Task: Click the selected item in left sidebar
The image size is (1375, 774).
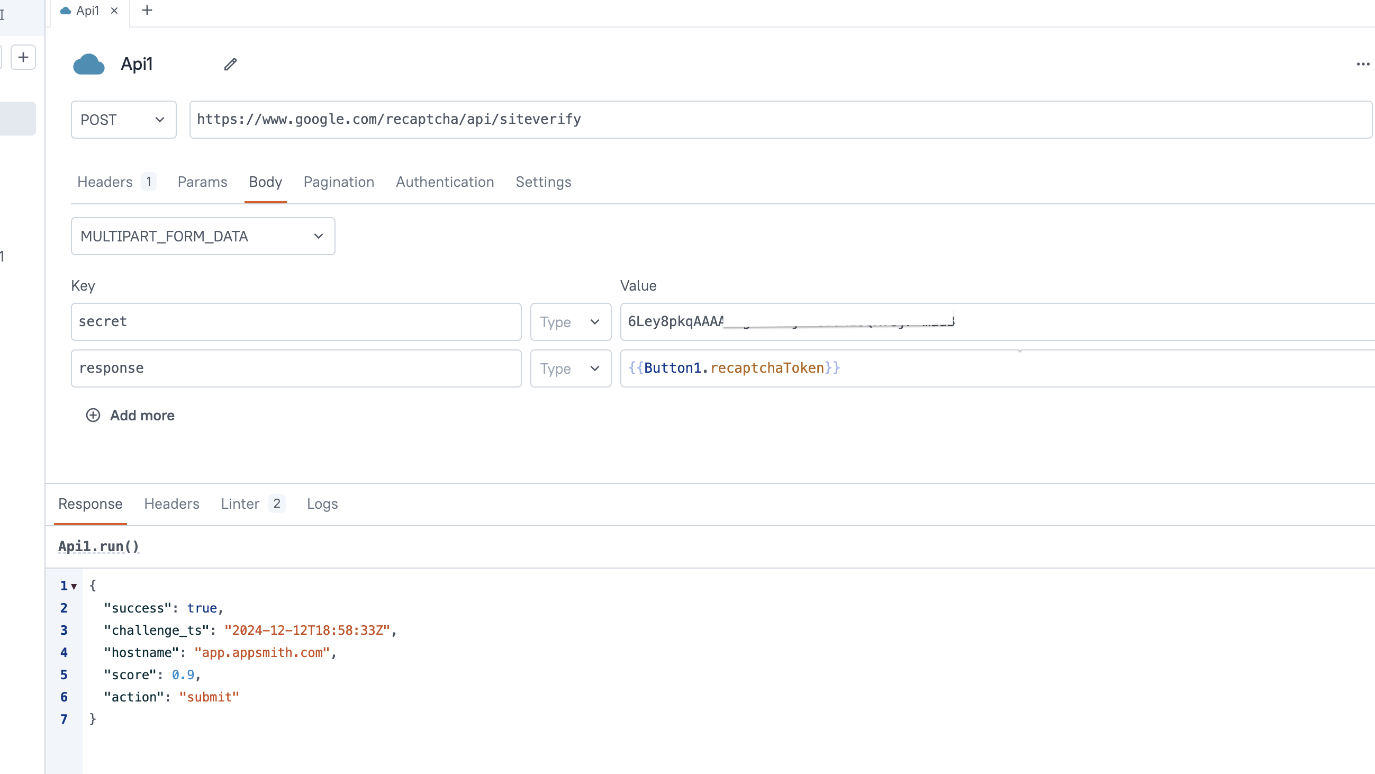Action: [17, 119]
